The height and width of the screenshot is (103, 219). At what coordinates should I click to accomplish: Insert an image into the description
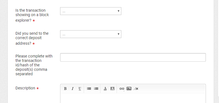tap(129, 89)
